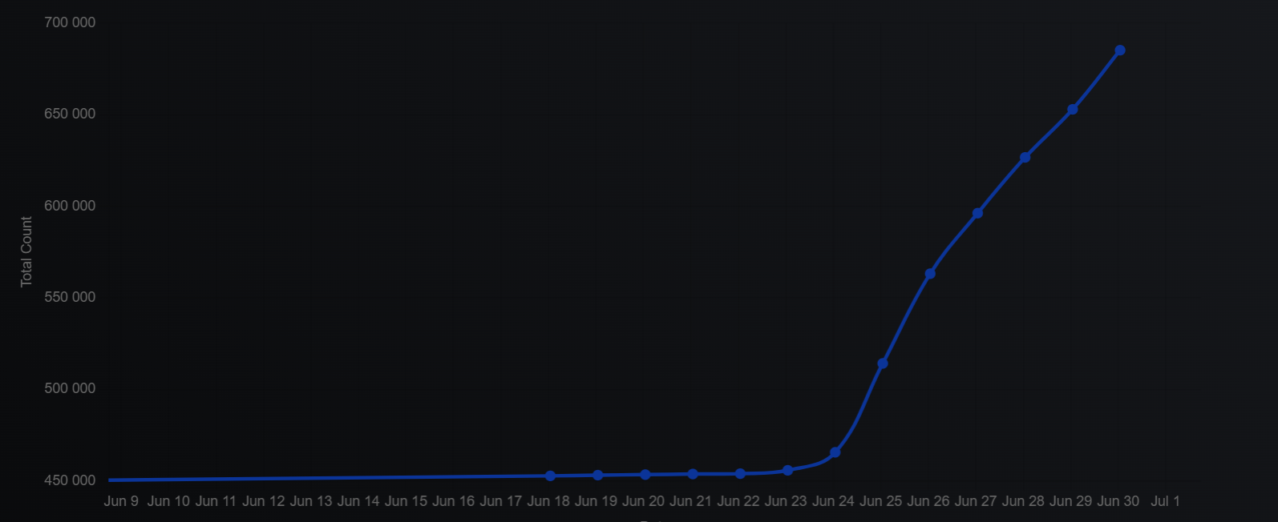1278x522 pixels.
Task: Click the Jun 18 data point
Action: click(x=550, y=476)
